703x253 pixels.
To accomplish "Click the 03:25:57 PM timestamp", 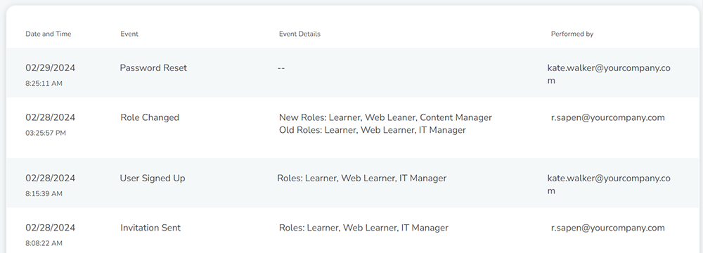I will pos(45,134).
